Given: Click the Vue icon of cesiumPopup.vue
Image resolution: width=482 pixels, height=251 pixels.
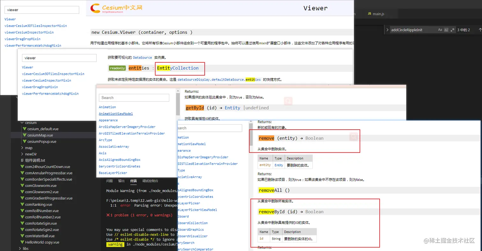Looking at the screenshot, I should click(x=24, y=141).
